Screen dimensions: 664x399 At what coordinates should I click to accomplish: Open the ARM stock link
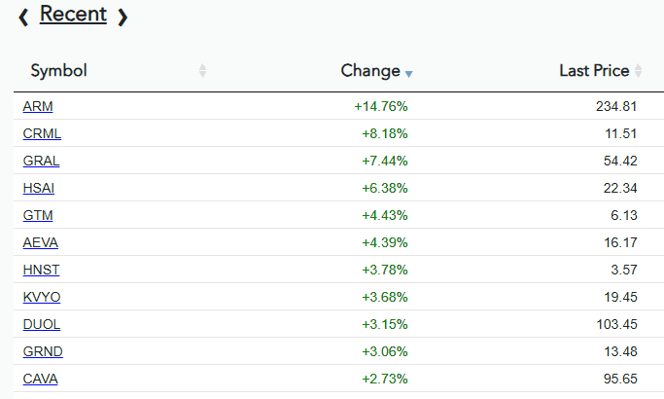point(38,106)
